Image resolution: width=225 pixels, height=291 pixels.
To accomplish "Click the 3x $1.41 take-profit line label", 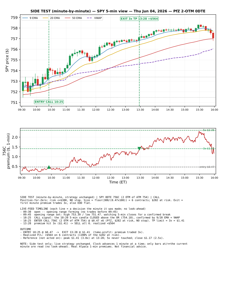I will click(x=209, y=148).
